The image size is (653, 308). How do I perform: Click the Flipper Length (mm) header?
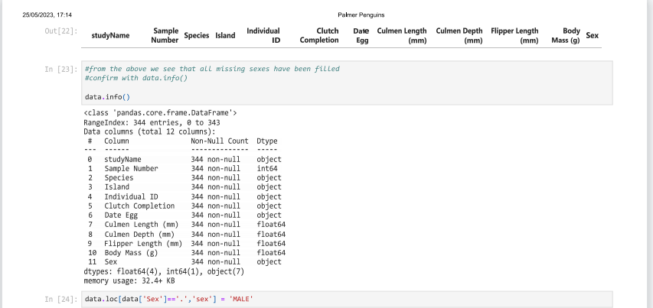(514, 35)
